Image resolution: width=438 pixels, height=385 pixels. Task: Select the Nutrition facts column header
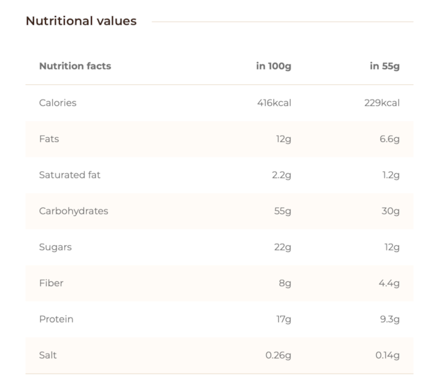click(x=75, y=66)
